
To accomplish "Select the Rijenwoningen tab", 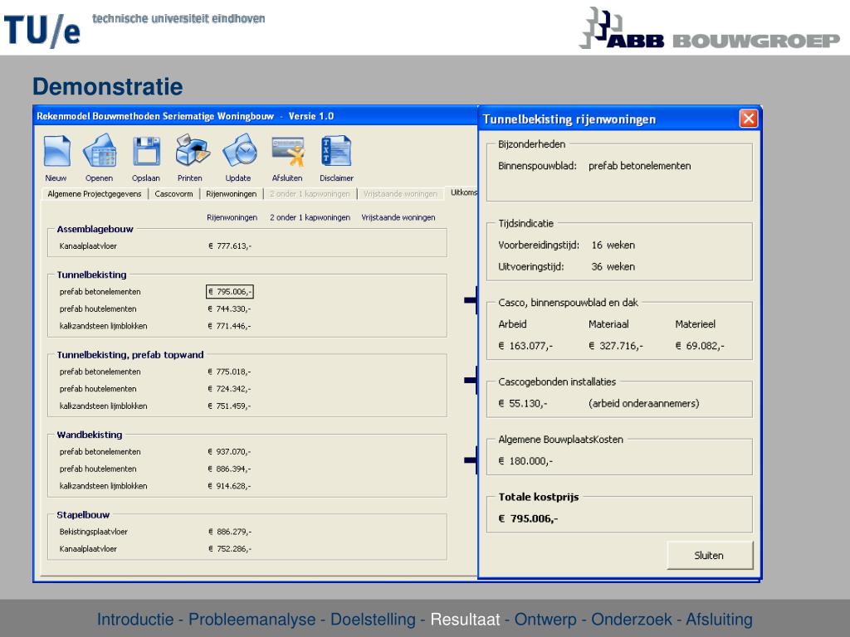I will (x=231, y=194).
